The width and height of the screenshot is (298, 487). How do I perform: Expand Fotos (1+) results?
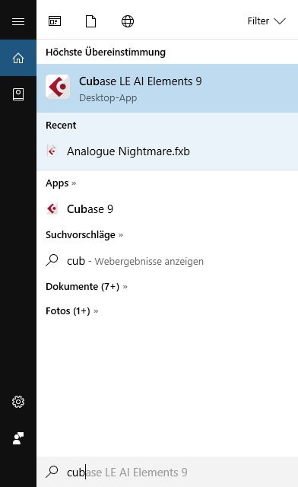[72, 311]
